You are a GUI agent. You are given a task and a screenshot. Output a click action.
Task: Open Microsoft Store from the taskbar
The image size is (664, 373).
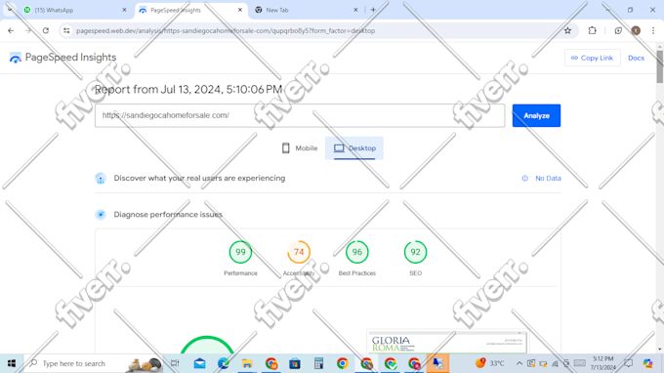click(x=295, y=363)
